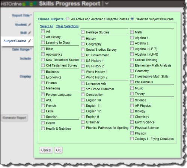Click the Clear Selections link
Viewport: 187px width, 168px height.
pos(67,26)
